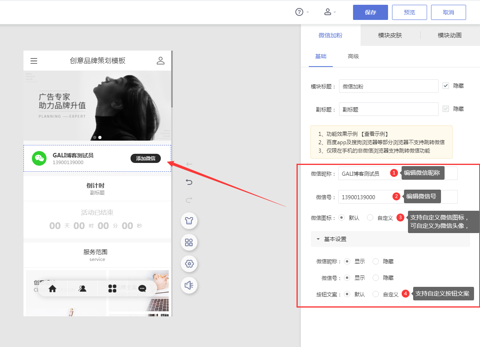Viewport: 480px width, 347px height.
Task: Click the 活动已结束 countdown text
Action: (x=97, y=213)
